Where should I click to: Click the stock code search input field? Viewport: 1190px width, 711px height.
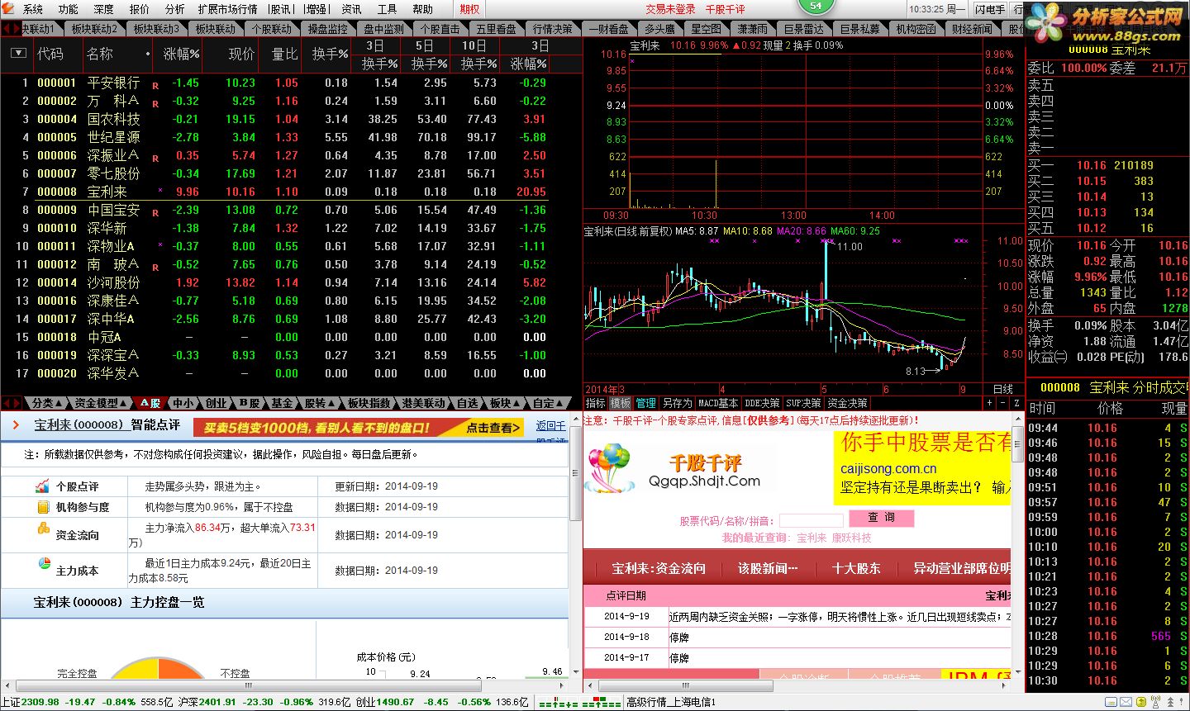coord(811,520)
